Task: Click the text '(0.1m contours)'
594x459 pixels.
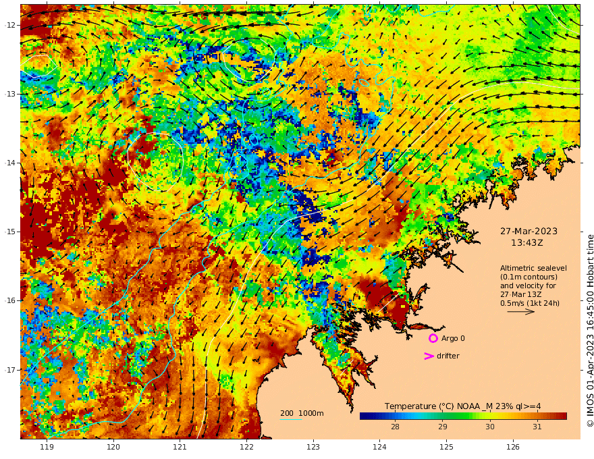Action: click(x=529, y=277)
